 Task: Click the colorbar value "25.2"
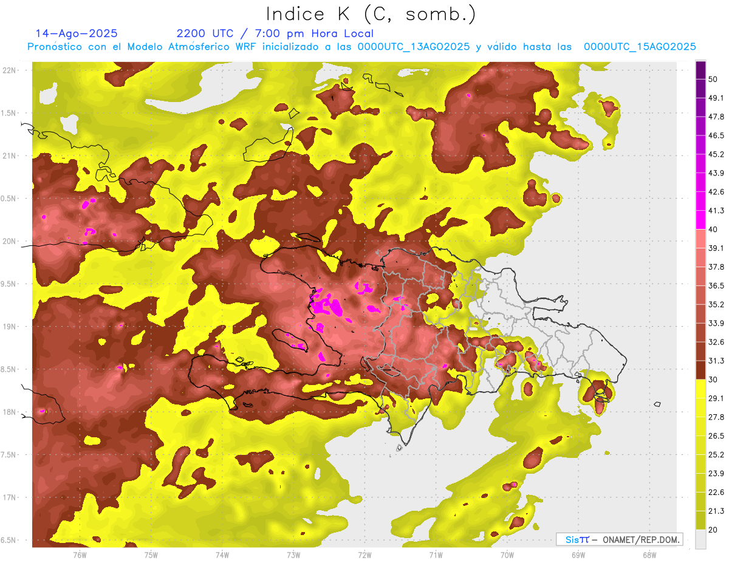pyautogui.click(x=716, y=455)
